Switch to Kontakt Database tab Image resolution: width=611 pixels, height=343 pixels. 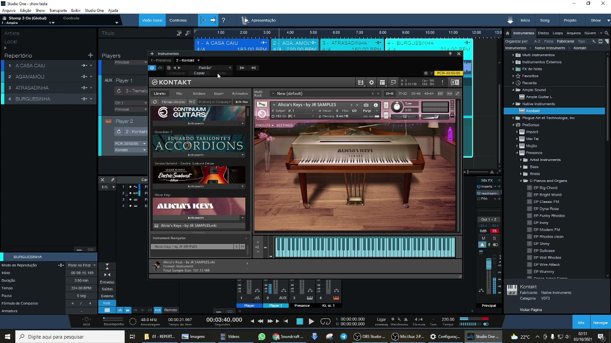point(199,94)
